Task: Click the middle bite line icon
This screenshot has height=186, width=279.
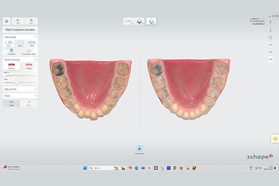Action: click(271, 52)
